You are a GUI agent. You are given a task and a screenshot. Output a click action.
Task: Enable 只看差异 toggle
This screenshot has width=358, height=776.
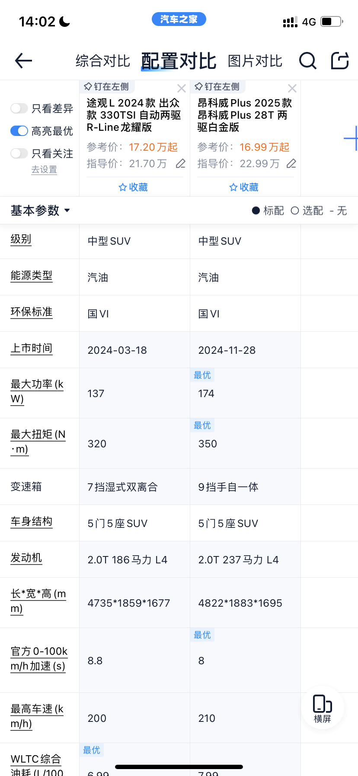click(19, 108)
